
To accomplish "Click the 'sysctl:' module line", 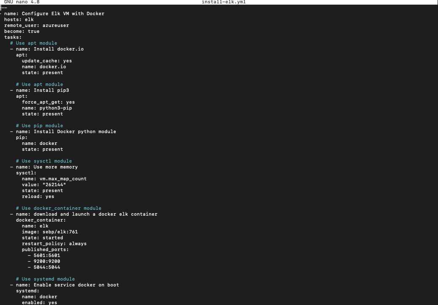I will 26,173.
